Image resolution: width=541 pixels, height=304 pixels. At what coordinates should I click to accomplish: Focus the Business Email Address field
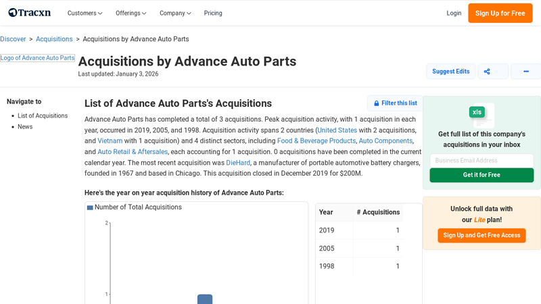[481, 161]
